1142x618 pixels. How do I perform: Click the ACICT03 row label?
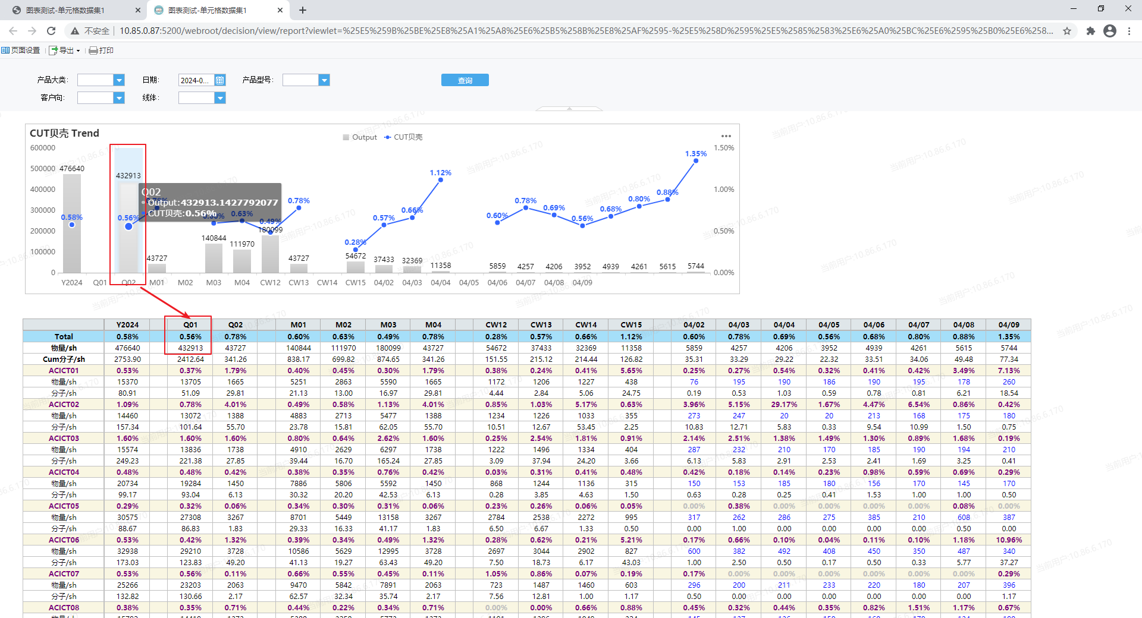point(64,438)
